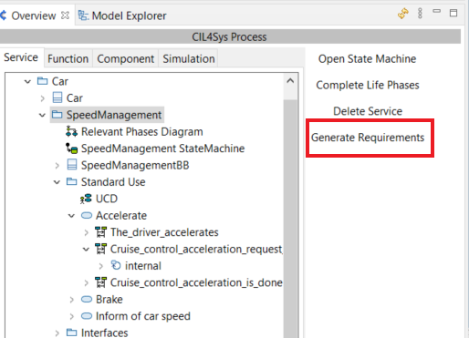Select the SpeedManagement tree label
The width and height of the screenshot is (469, 338).
pos(114,115)
